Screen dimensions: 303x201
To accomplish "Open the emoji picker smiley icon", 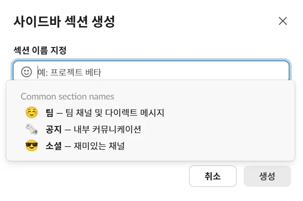I will tap(26, 72).
